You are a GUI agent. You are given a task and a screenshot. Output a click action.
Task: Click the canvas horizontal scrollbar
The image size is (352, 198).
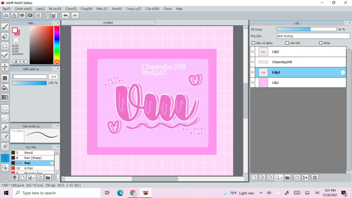(155, 179)
